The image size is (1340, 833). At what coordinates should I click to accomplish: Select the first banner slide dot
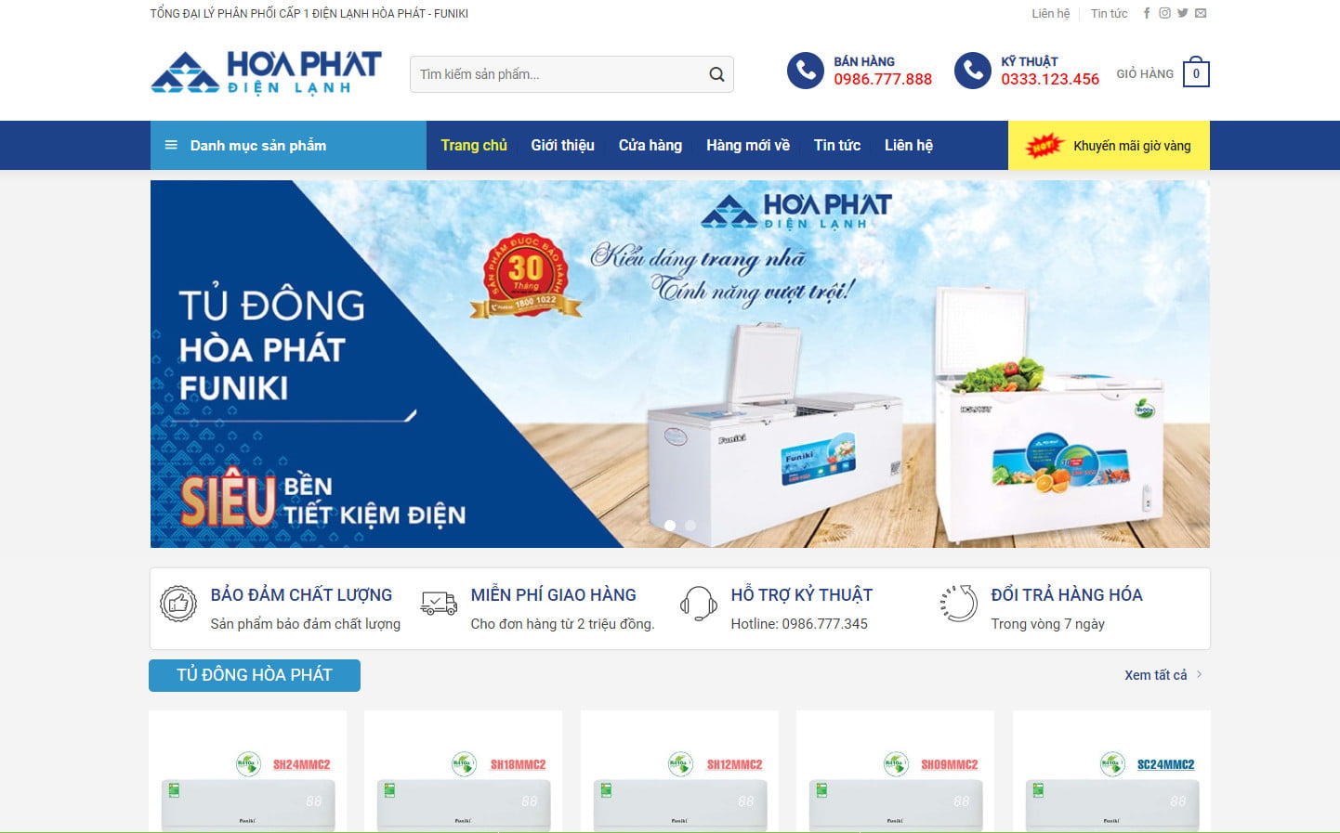[670, 526]
